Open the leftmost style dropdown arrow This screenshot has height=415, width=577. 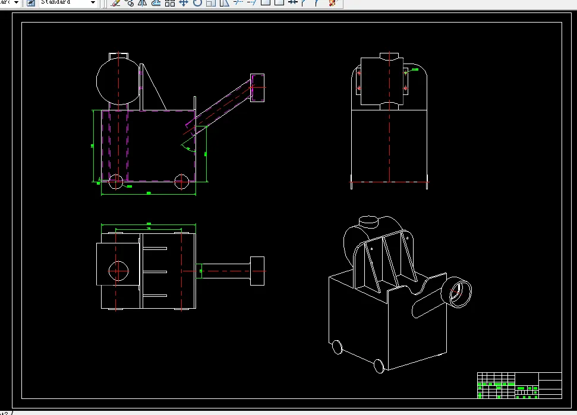click(16, 2)
